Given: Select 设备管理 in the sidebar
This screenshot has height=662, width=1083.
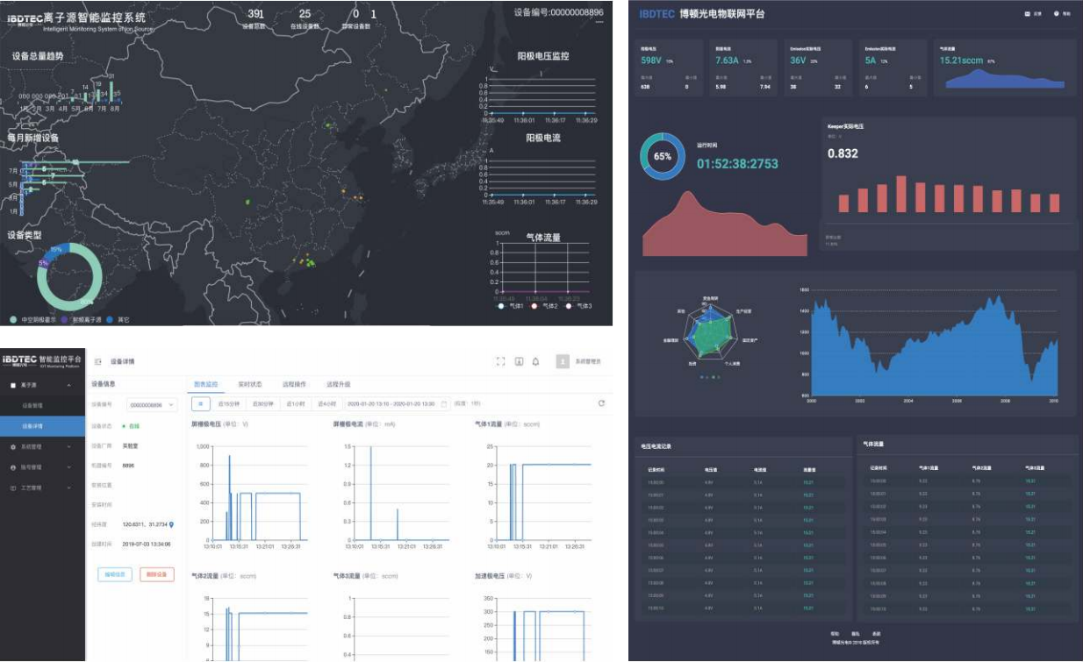Looking at the screenshot, I should click(x=42, y=405).
